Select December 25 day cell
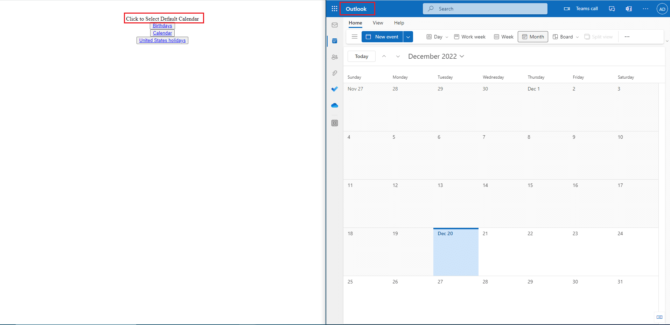Viewport: 670px width, 325px height. (x=366, y=300)
